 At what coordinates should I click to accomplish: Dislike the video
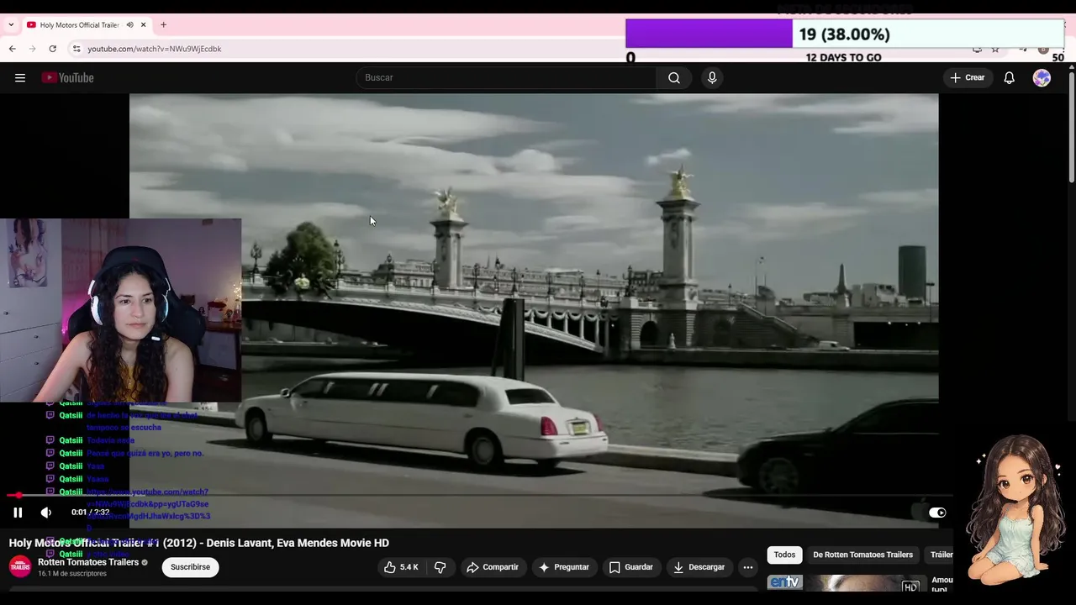point(440,567)
